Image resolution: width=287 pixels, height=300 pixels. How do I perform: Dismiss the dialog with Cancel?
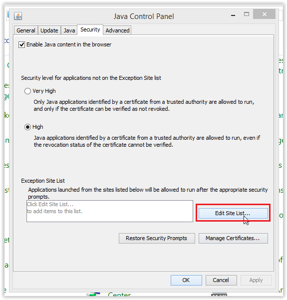click(x=221, y=280)
